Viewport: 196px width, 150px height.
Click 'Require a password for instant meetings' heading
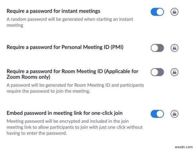tap(53, 11)
